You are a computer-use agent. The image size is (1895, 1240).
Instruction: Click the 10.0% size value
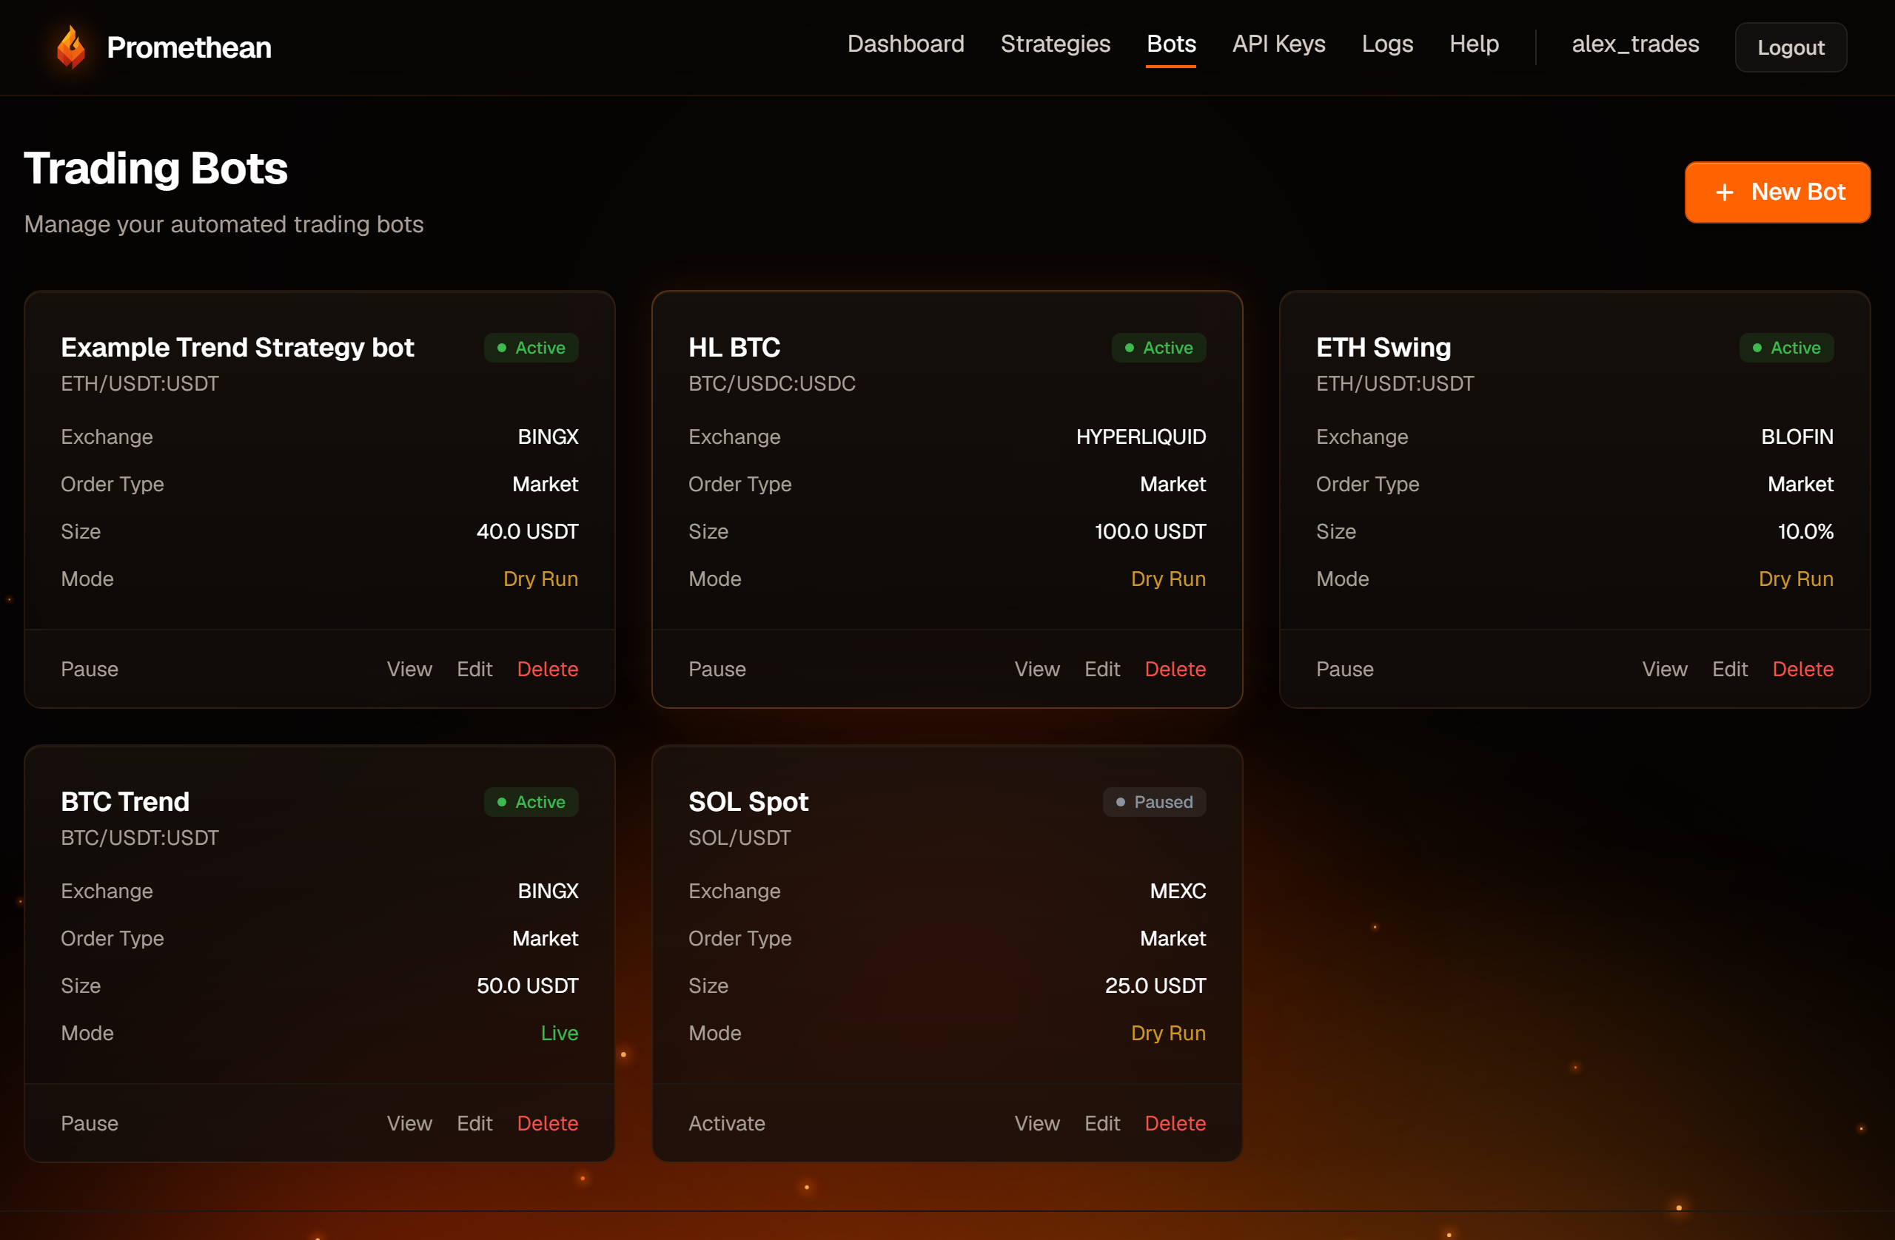click(x=1805, y=531)
